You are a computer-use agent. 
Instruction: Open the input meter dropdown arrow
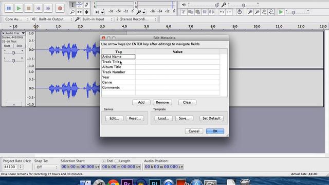[144, 12]
